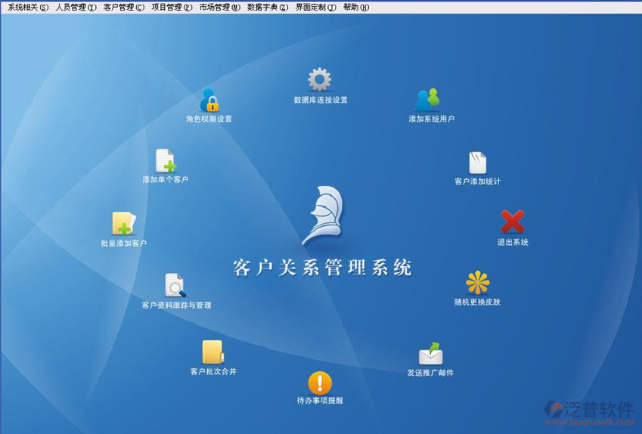Click 客户批次合并 folder icon

tap(212, 352)
